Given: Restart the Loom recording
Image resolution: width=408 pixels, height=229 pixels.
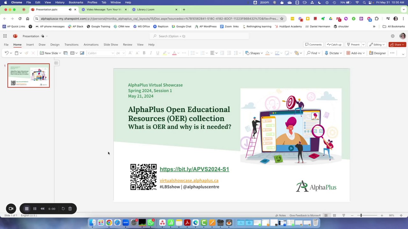Looking at the screenshot, I should coord(63,209).
